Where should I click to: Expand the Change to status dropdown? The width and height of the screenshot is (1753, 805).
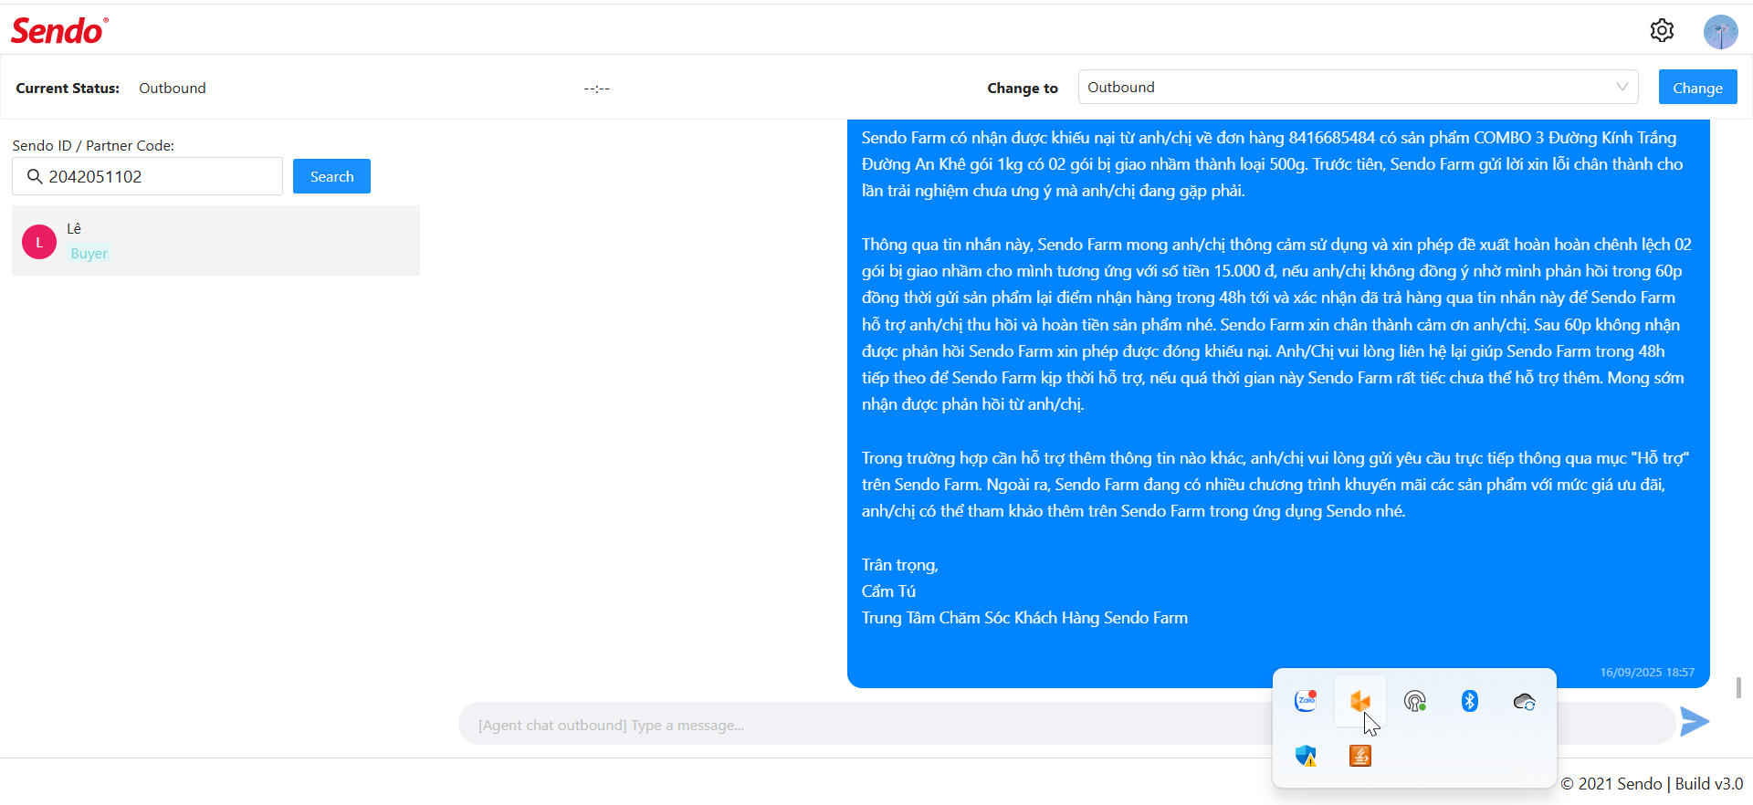pyautogui.click(x=1359, y=87)
